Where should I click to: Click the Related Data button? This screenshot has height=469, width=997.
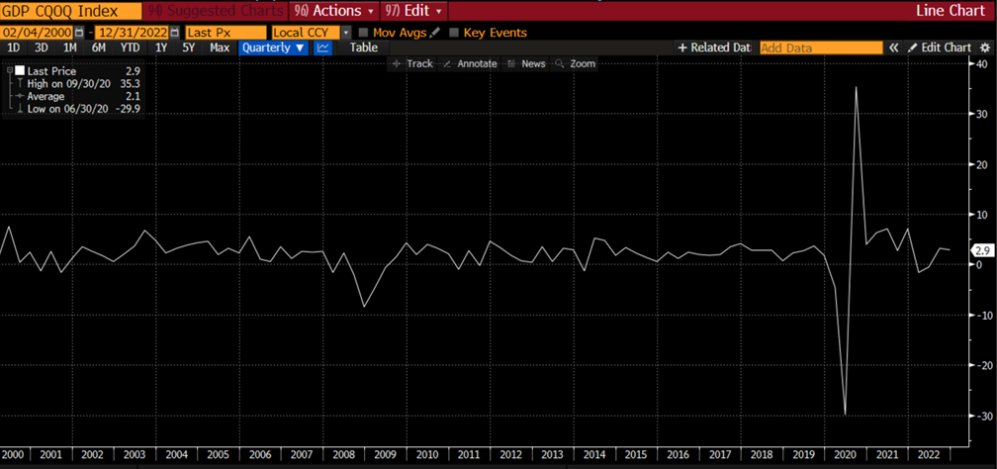click(x=714, y=47)
